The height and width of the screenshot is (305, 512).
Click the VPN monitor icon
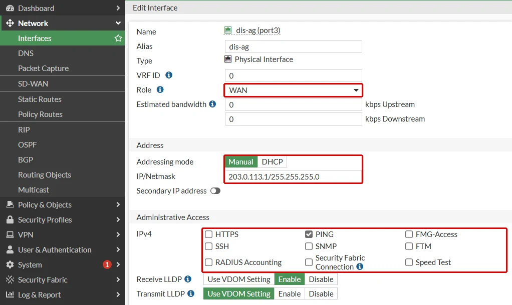[10, 234]
